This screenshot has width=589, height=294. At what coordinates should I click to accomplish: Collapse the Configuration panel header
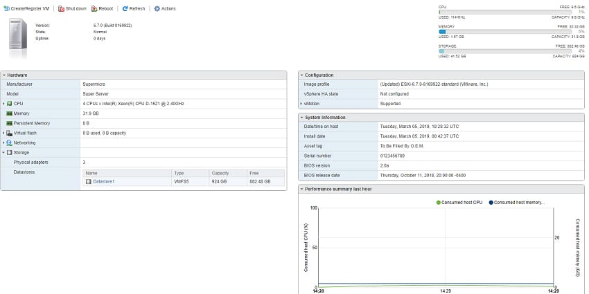441,75
